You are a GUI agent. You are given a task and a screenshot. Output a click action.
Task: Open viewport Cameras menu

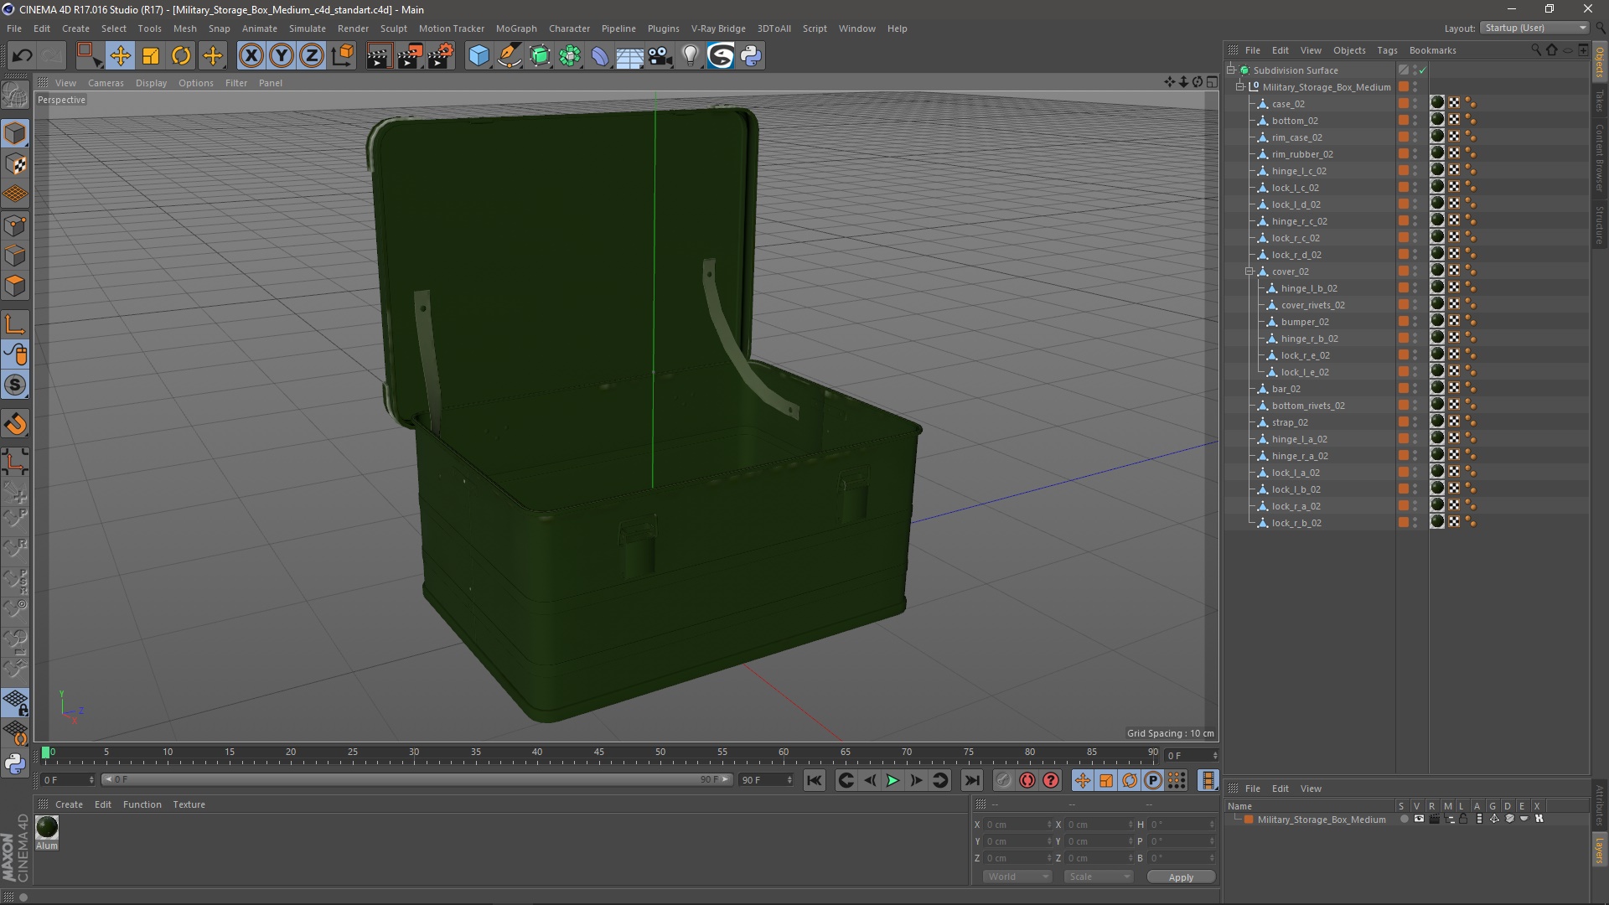click(106, 83)
